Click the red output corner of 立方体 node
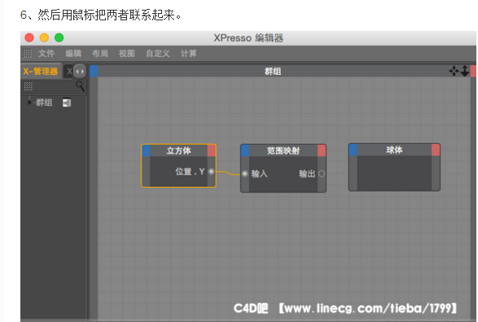The image size is (478, 322). (x=211, y=151)
